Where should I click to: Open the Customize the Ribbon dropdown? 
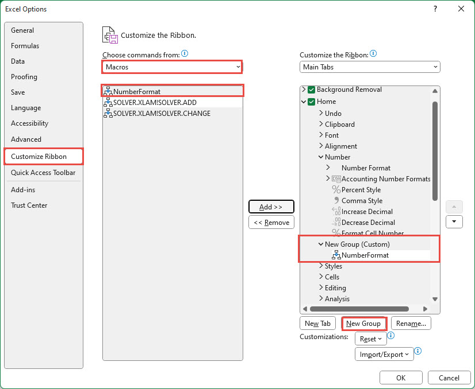click(370, 67)
